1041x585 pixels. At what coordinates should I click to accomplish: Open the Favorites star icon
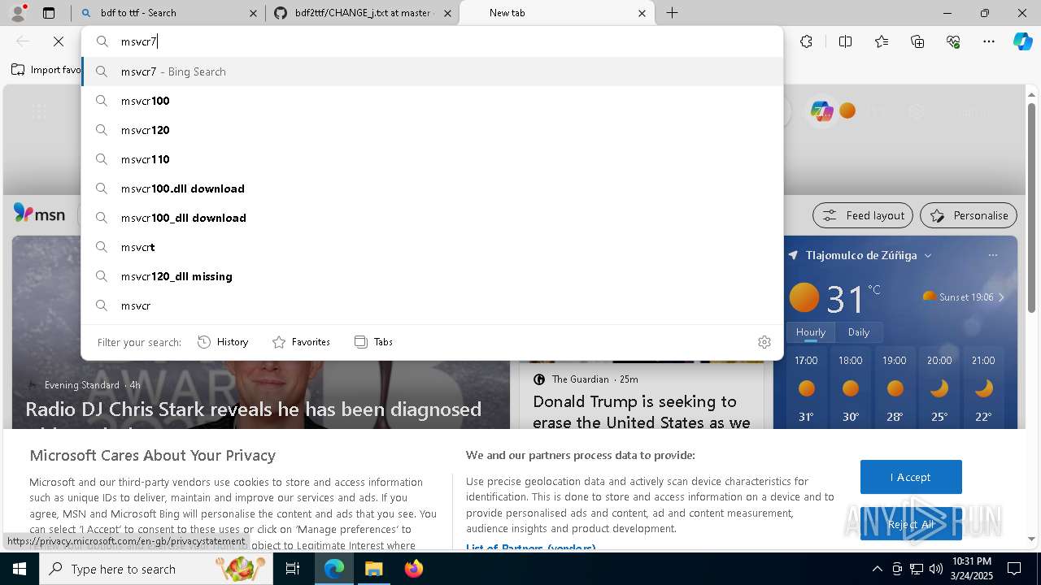point(882,41)
